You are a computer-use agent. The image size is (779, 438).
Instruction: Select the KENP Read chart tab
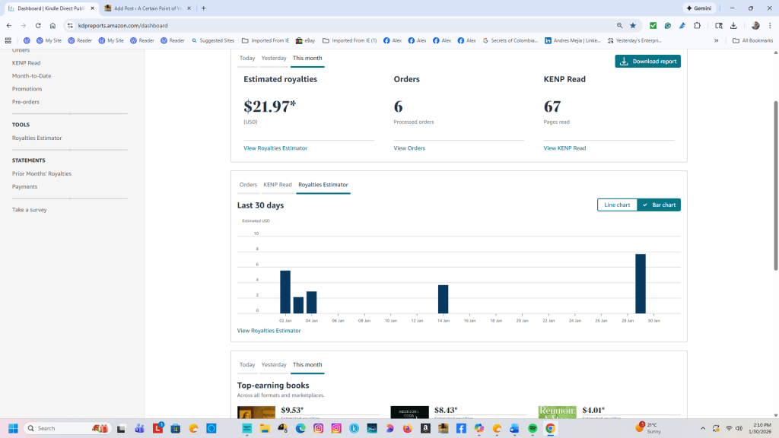coord(278,185)
